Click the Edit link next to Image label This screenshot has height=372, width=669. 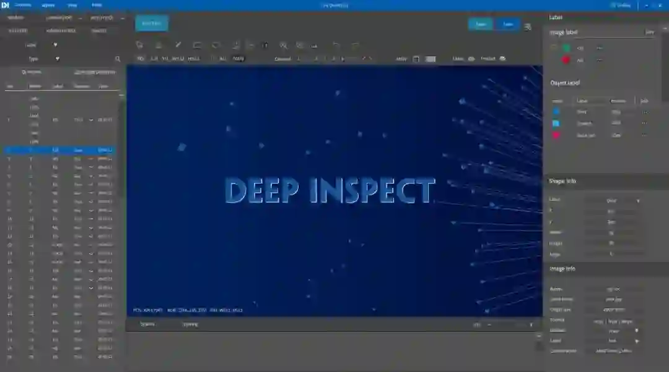coord(649,32)
